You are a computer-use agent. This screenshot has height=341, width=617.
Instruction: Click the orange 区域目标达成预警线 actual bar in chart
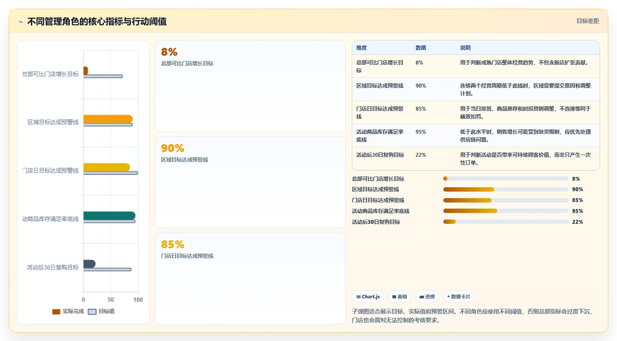click(x=108, y=119)
